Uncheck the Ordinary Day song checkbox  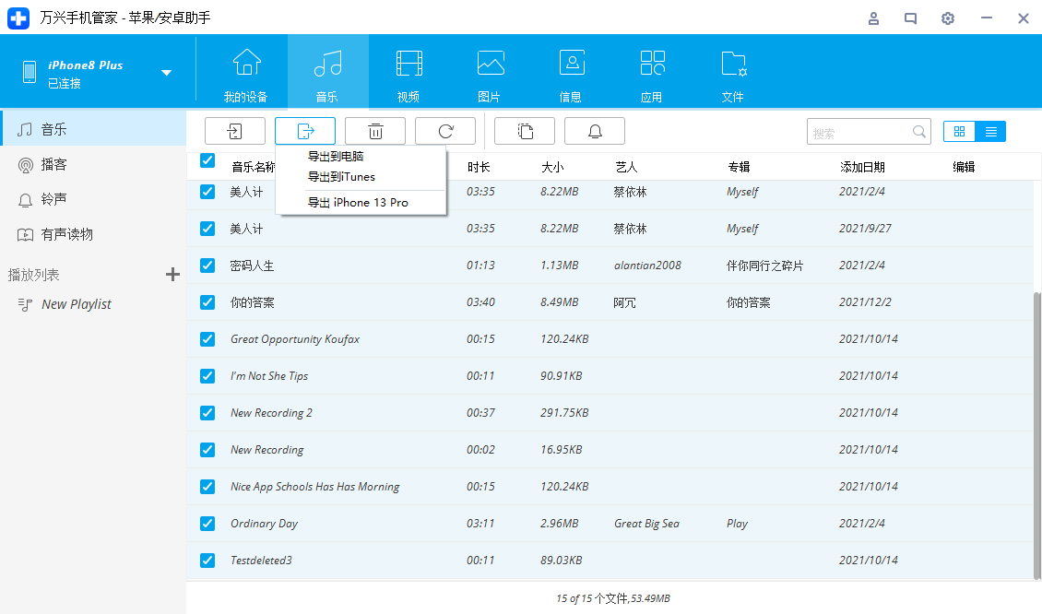tap(207, 524)
